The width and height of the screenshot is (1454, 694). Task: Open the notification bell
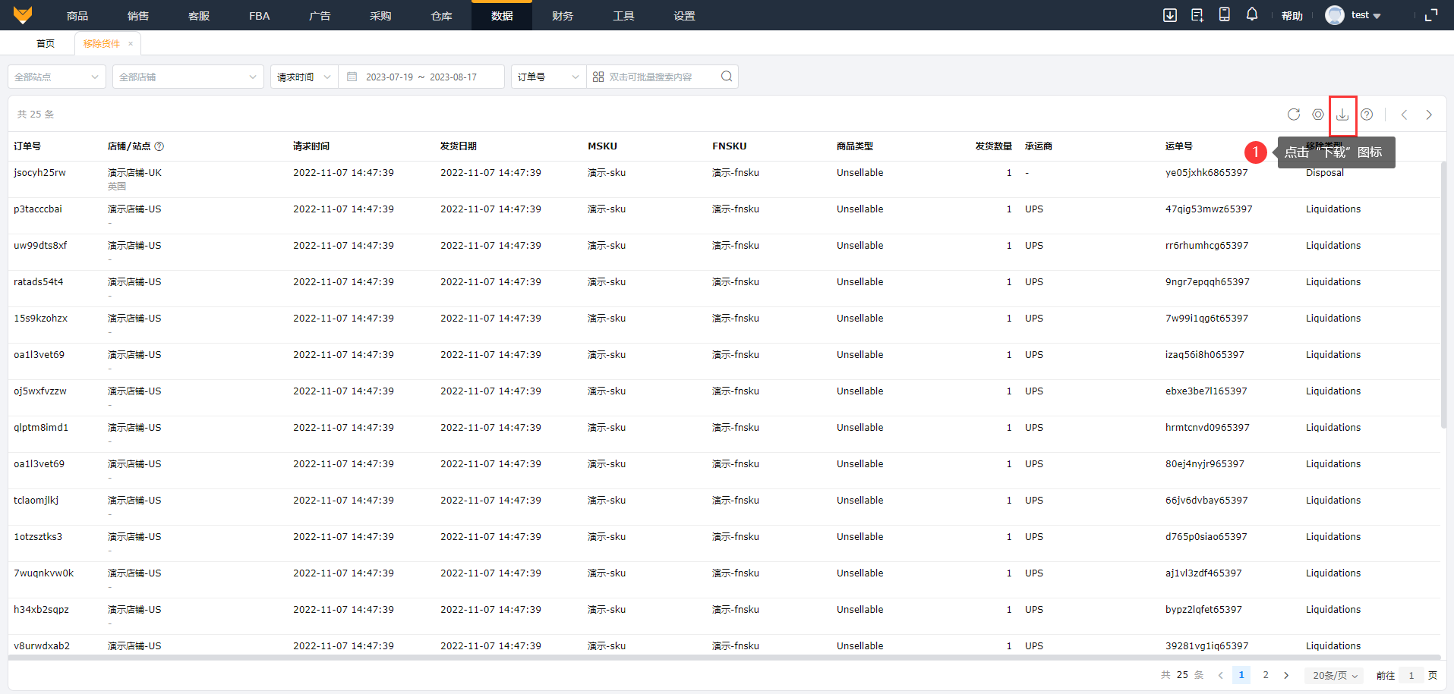click(x=1252, y=14)
